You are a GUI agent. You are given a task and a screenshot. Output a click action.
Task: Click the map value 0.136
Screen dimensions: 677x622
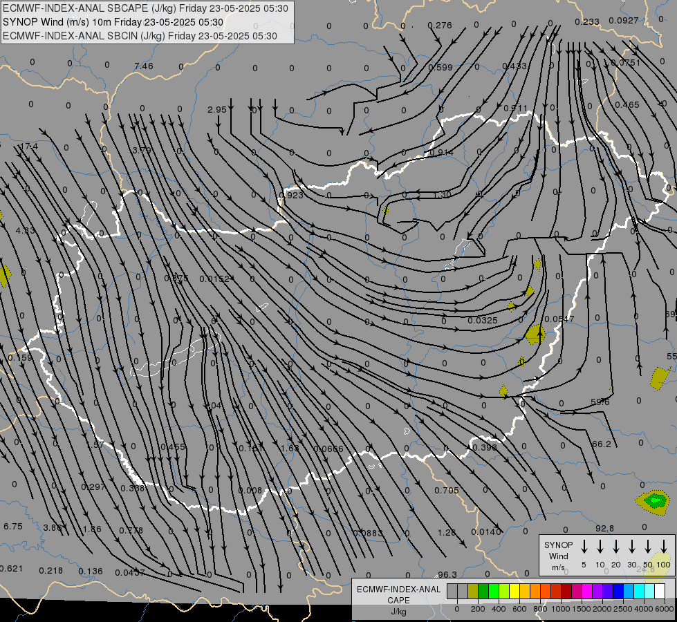click(91, 572)
